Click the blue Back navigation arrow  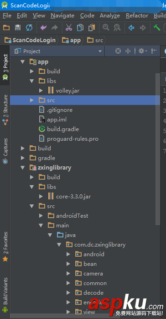coord(131,27)
